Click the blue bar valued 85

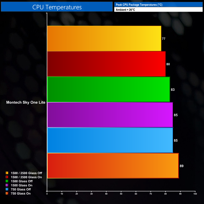point(110,140)
